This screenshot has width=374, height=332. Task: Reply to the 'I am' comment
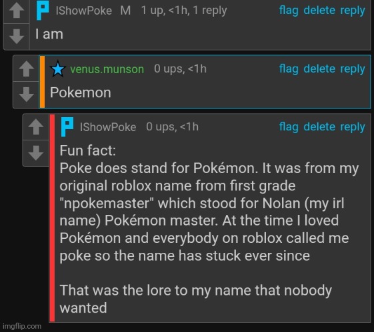353,11
